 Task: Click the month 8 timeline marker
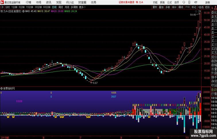pos(121,138)
